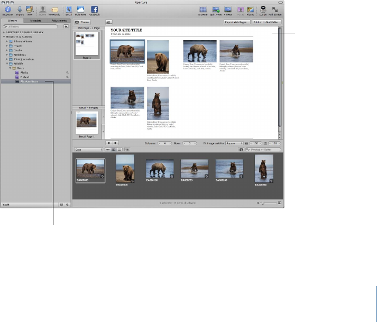
Task: Select the standing bear browser thumbnail
Action: (264, 169)
